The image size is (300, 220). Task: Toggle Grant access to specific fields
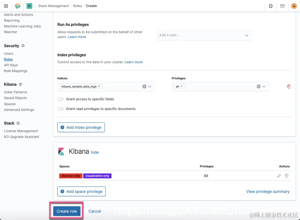pyautogui.click(x=61, y=99)
